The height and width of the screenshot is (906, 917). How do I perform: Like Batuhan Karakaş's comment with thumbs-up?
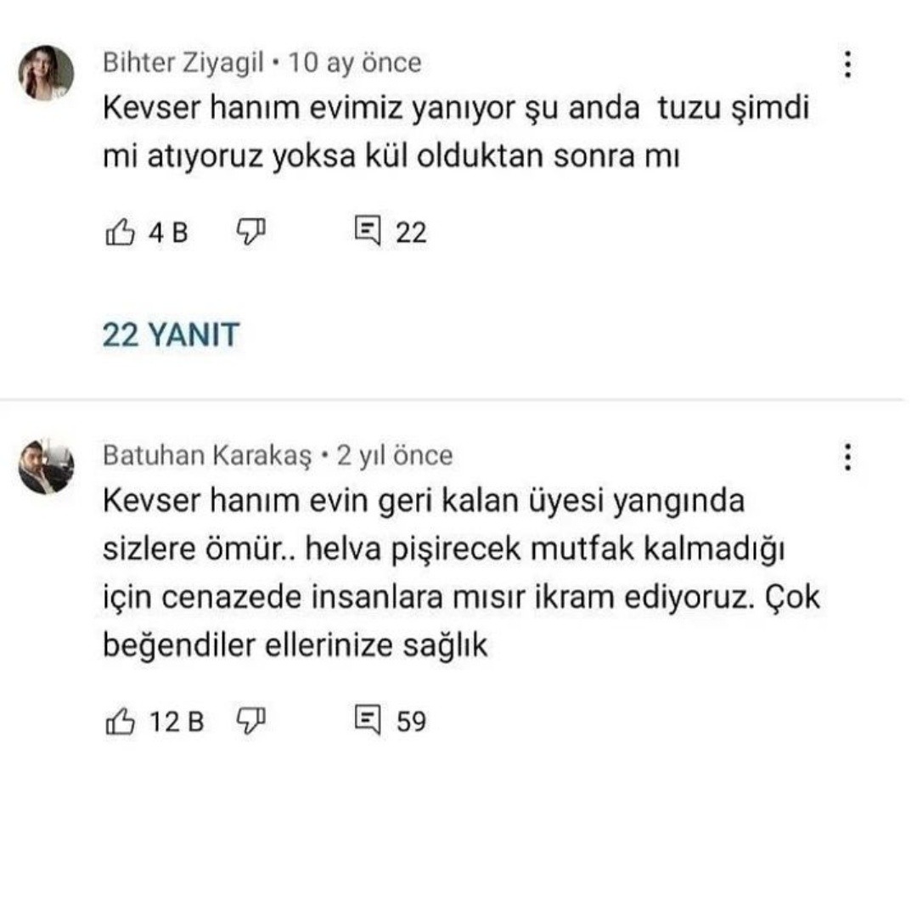[x=120, y=722]
